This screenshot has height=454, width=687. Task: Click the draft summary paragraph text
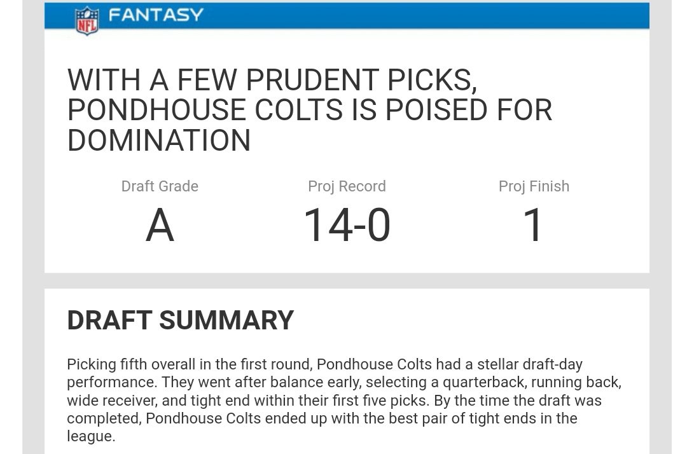344,400
